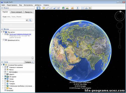Enable the Дороги layer checkbox

[x=5, y=74]
